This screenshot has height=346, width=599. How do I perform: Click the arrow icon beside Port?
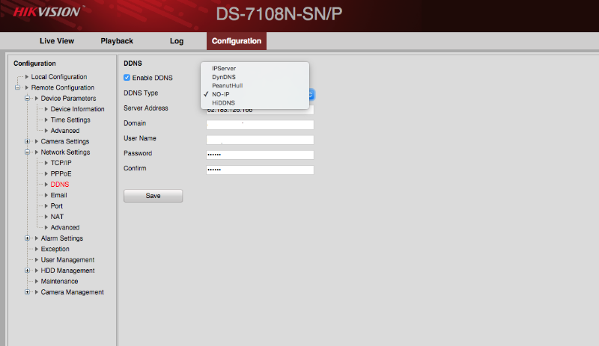click(x=46, y=206)
